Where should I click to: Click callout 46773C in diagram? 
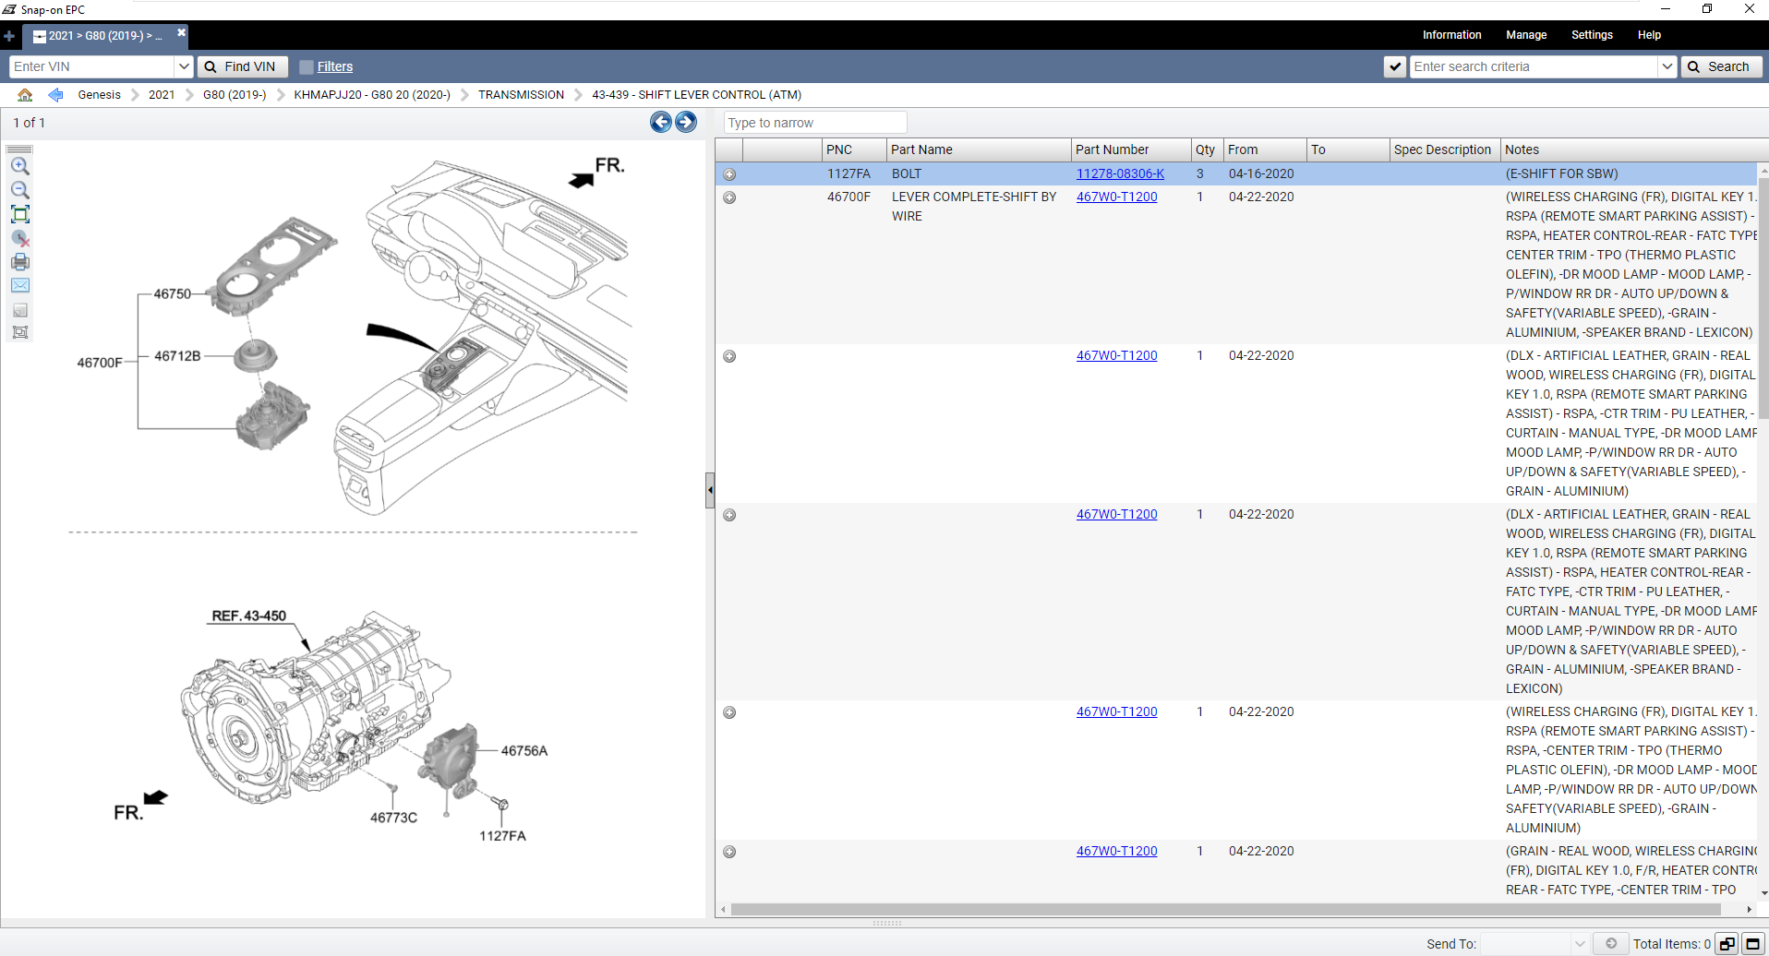(x=393, y=818)
